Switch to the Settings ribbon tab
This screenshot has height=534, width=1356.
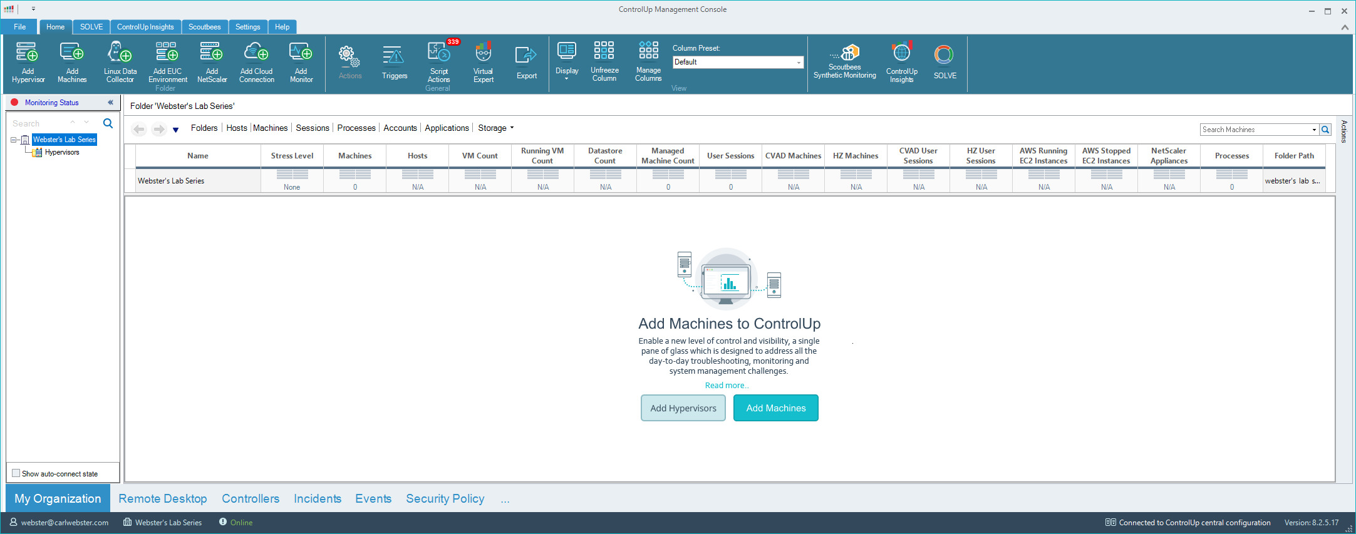pyautogui.click(x=247, y=27)
